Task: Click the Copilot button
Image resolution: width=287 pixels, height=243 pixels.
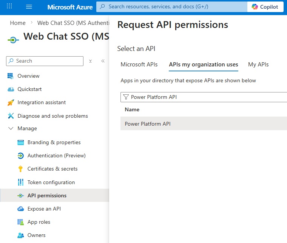Action: point(265,7)
